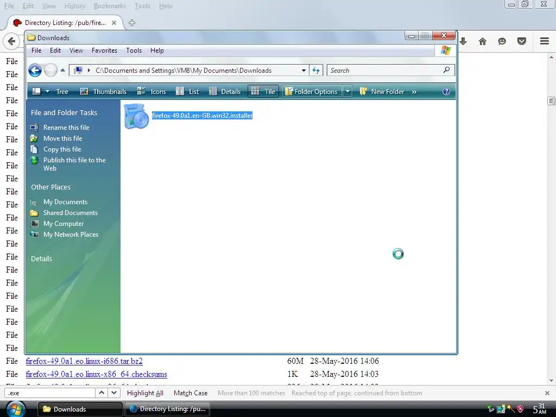Select the firefox installer file icon

point(136,116)
